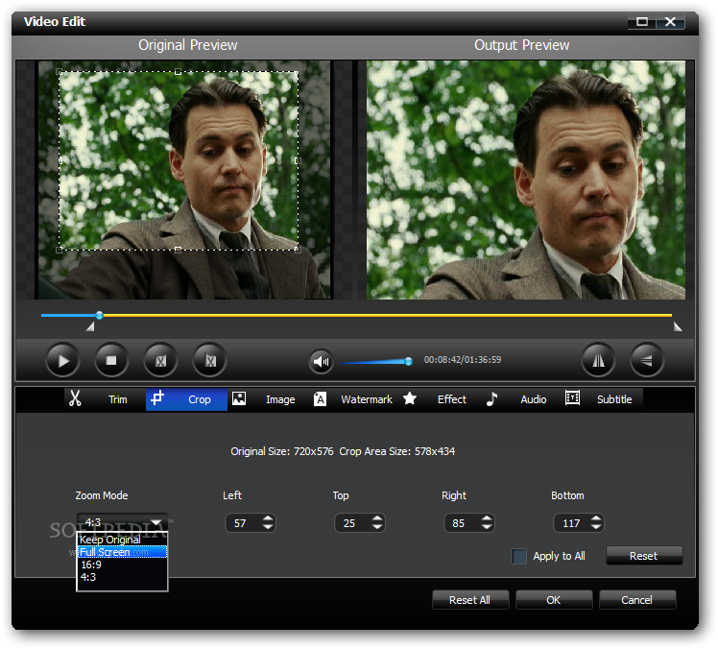Stop the video playback

click(x=111, y=361)
